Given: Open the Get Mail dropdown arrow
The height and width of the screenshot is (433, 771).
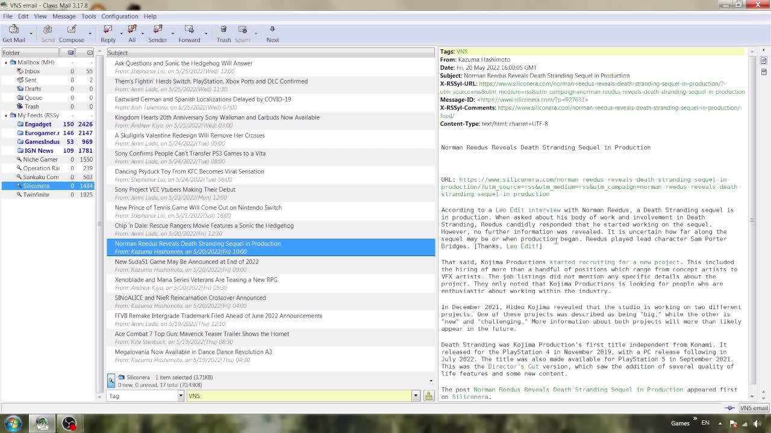Looking at the screenshot, I should click(30, 34).
